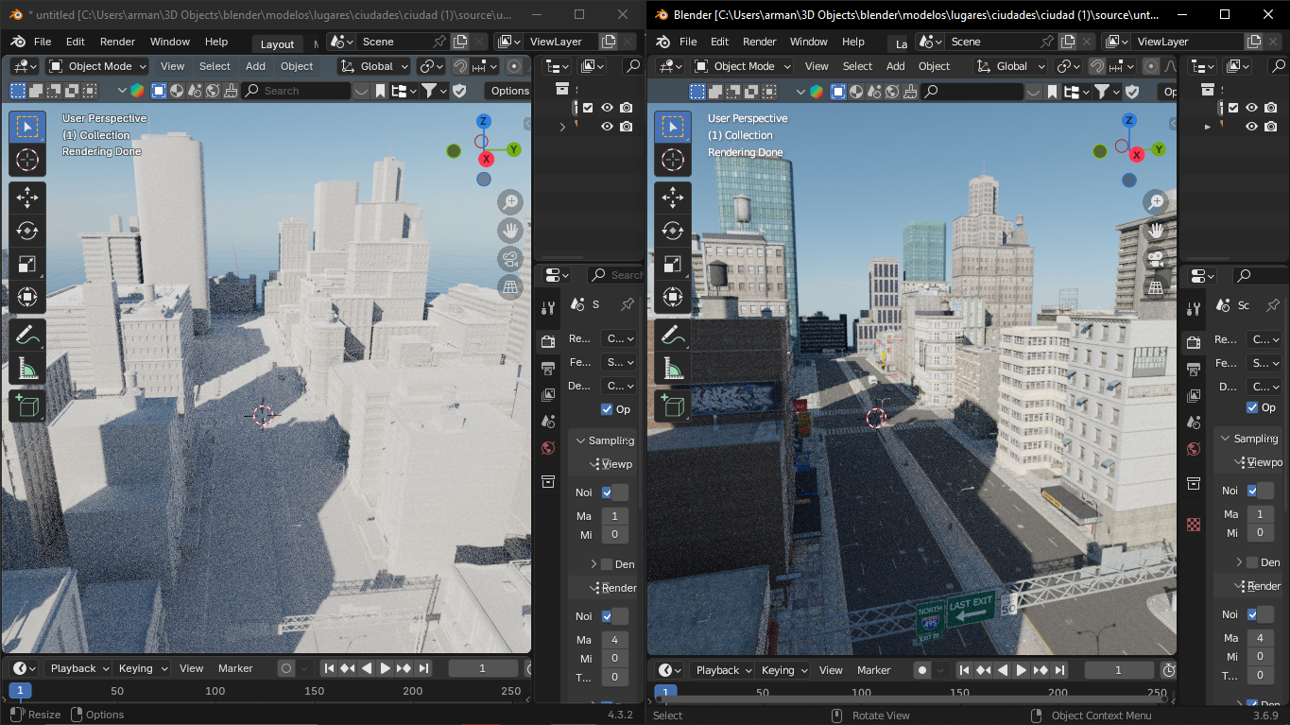Select the Add Cube tool in right window
The image size is (1290, 725).
coord(673,407)
